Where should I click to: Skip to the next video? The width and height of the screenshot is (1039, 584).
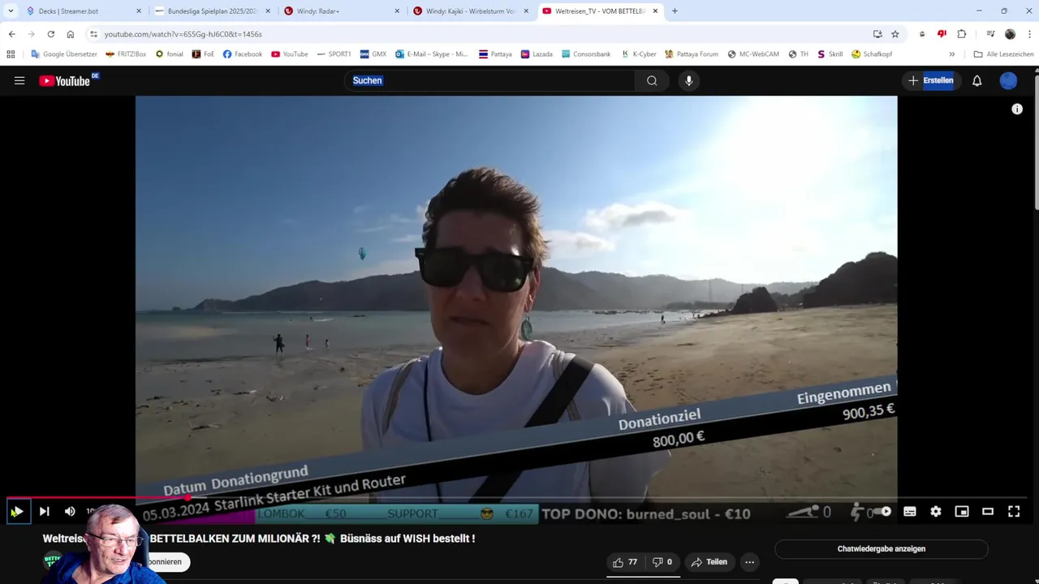pos(45,511)
